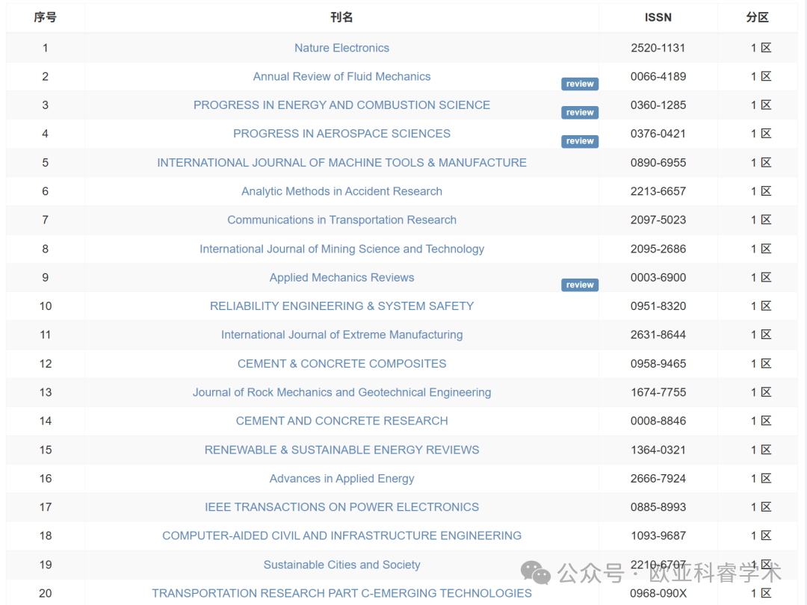Click row number 10 in 序号 column
Image resolution: width=807 pixels, height=605 pixels.
(x=46, y=306)
